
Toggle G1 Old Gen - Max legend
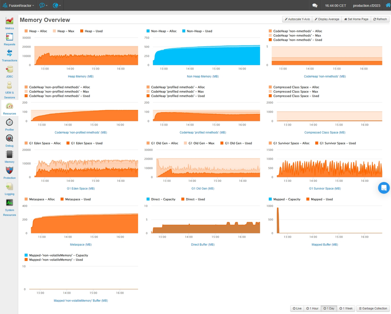click(x=199, y=143)
